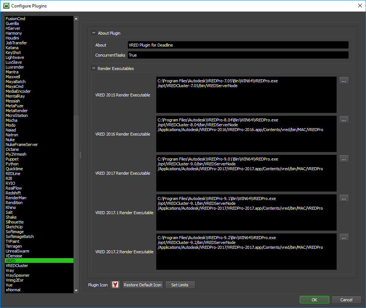Select Quicktime in the plugin list
The width and height of the screenshot is (366, 308).
(x=39, y=169)
